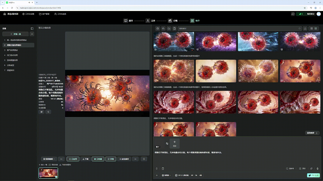Select the second episode in the list

(18, 45)
